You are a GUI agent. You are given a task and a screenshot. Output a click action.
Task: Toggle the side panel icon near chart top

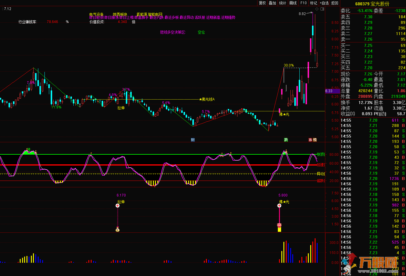point(322,9)
